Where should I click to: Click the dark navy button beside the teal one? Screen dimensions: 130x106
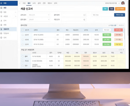(112, 9)
